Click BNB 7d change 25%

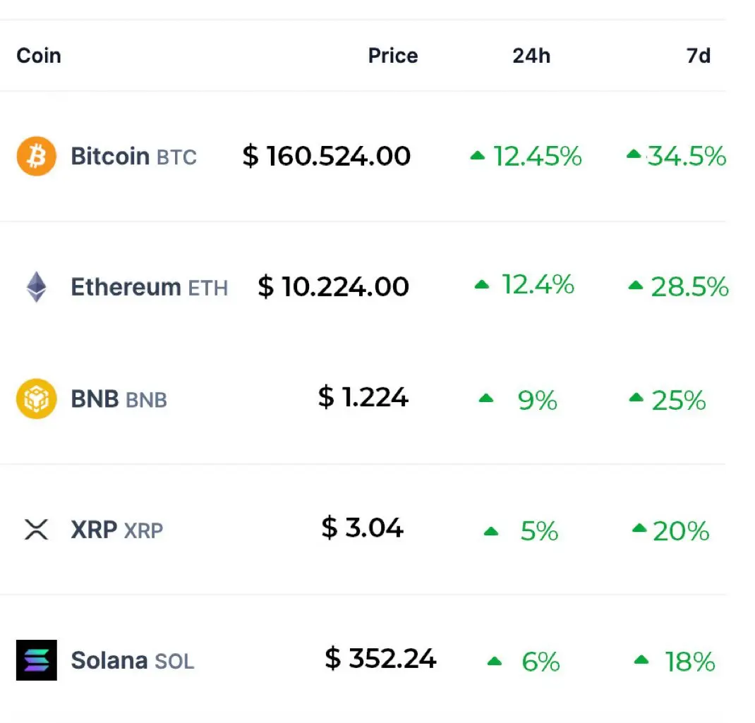coord(678,401)
